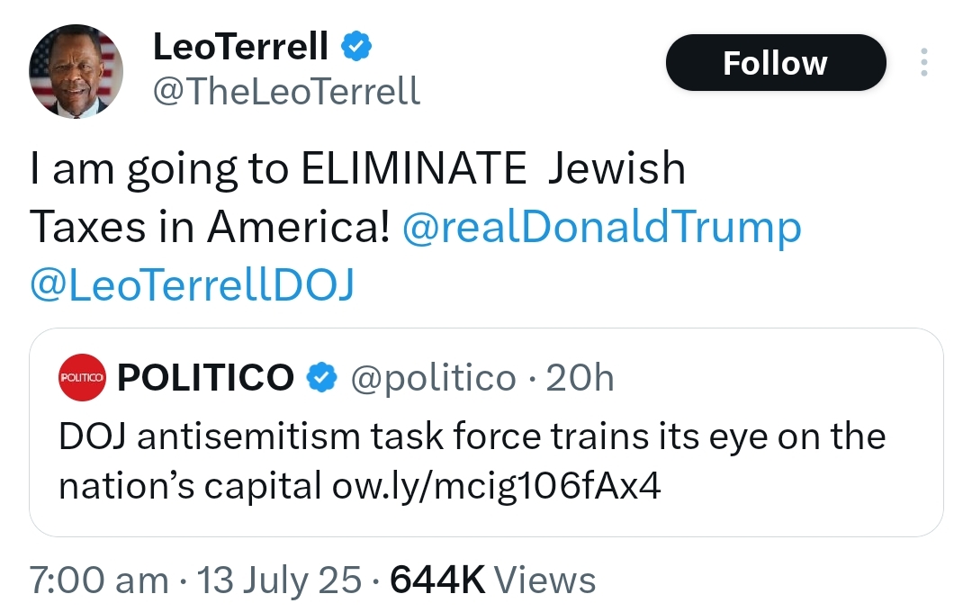Open the ow.ly/mcig106fAx4 link
972x612 pixels.
tap(497, 485)
